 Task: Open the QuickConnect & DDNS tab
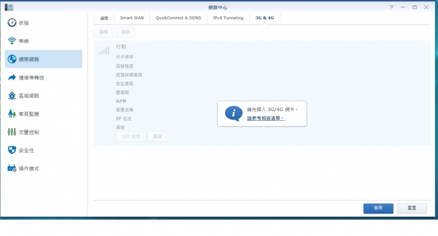coord(178,18)
